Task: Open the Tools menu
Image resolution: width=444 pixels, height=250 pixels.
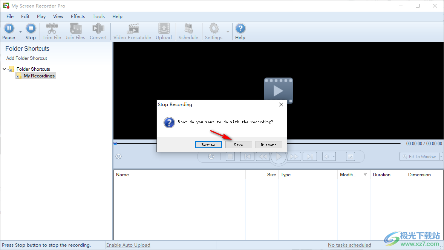Action: 98,16
